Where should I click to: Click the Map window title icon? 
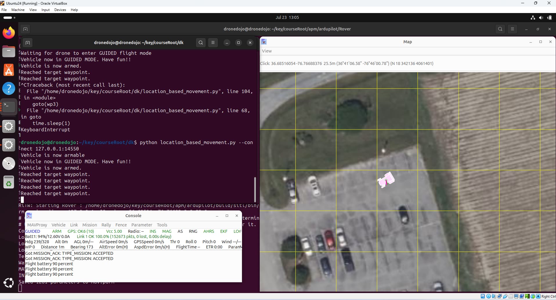pyautogui.click(x=264, y=42)
